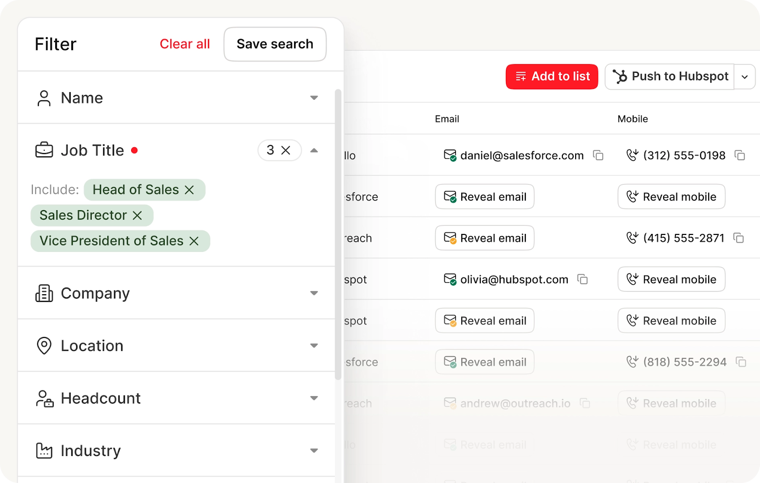Viewport: 760px width, 483px height.
Task: Expand the Company filter dropdown arrow
Action: [x=314, y=293]
